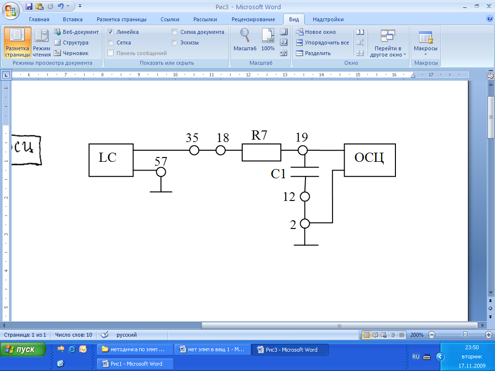Open методичка по элмп folder in taskbar

pos(135,350)
